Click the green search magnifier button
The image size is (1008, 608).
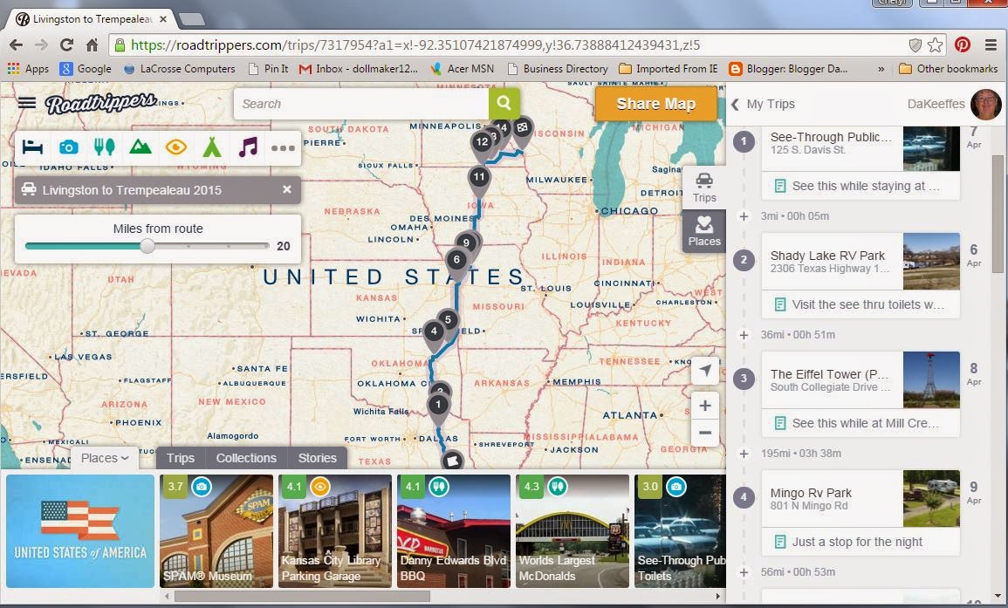pos(504,104)
